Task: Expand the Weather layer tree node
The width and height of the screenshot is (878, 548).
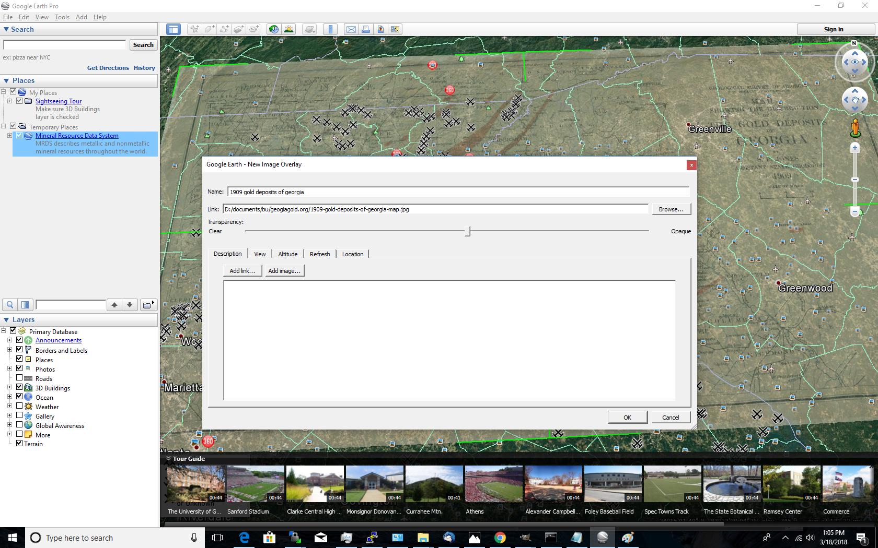Action: pyautogui.click(x=9, y=407)
